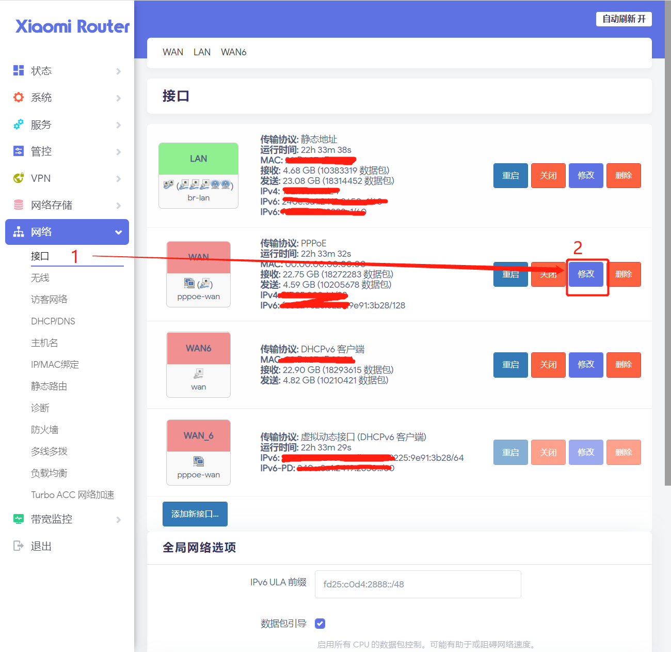Toggle the 数据包引导 checkbox
Image resolution: width=671 pixels, height=652 pixels.
tap(320, 624)
